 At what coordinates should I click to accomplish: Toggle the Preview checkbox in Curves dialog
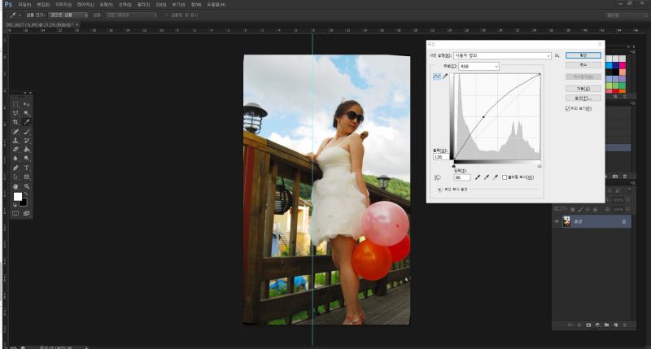(567, 109)
